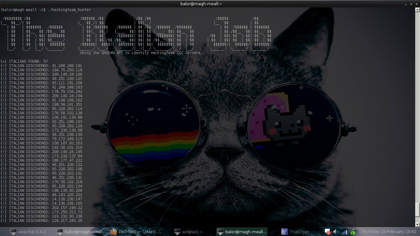The height and width of the screenshot is (236, 420).
Task: Click the network signal bars tray icon
Action: point(344,232)
